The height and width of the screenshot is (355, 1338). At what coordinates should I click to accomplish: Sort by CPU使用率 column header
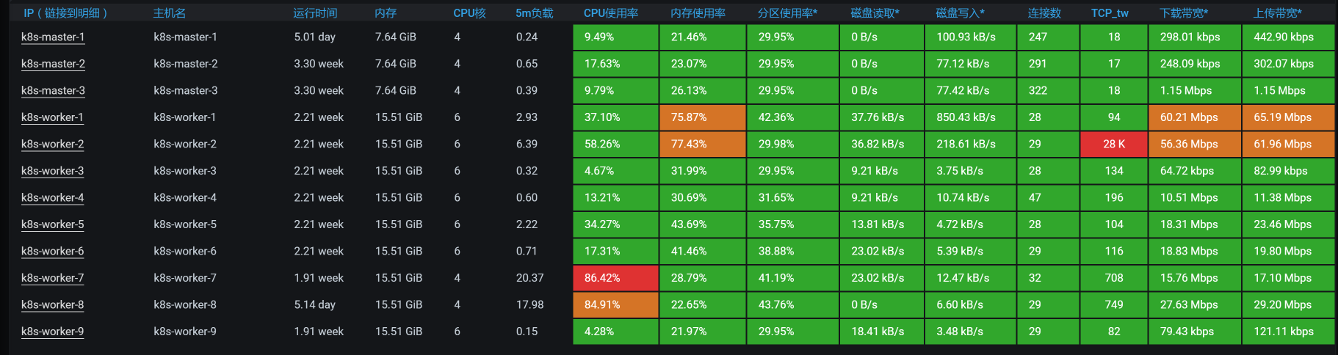point(610,13)
